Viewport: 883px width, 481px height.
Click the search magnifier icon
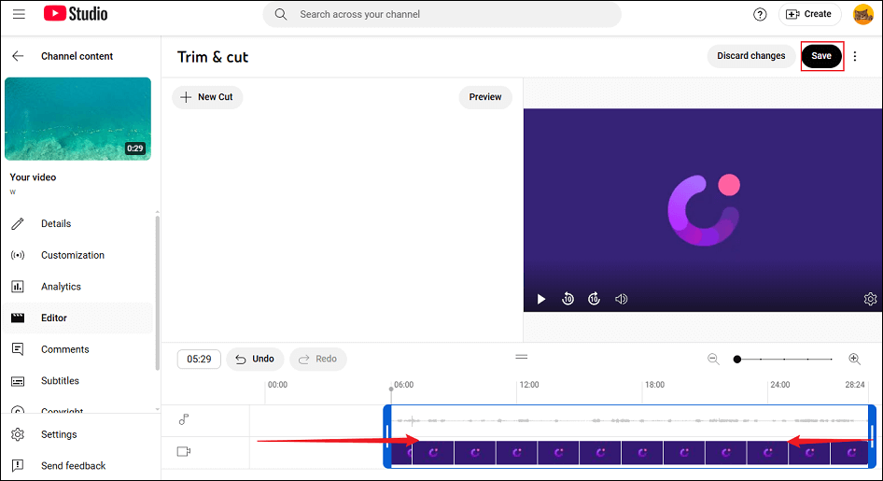click(x=280, y=14)
